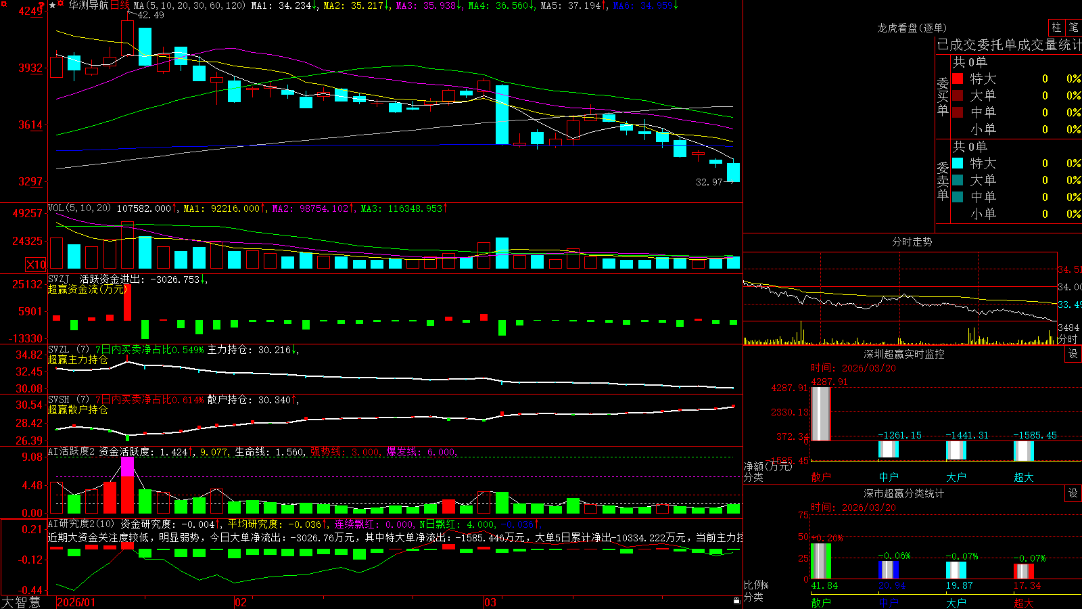Screen dimensions: 1082x609
Task: Open 设 settings for 深市超赢分类统计
Action: pyautogui.click(x=1073, y=493)
